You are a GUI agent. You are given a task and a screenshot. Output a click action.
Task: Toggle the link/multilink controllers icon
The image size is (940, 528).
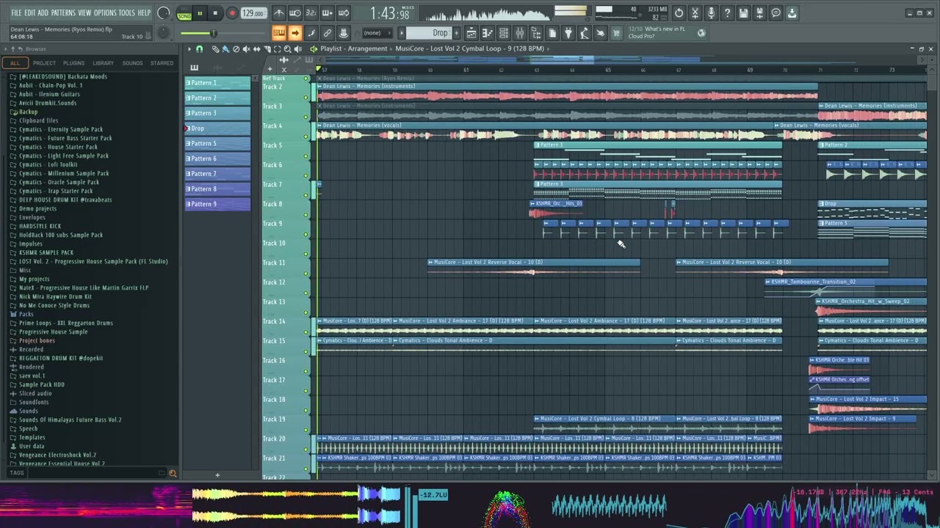click(328, 33)
